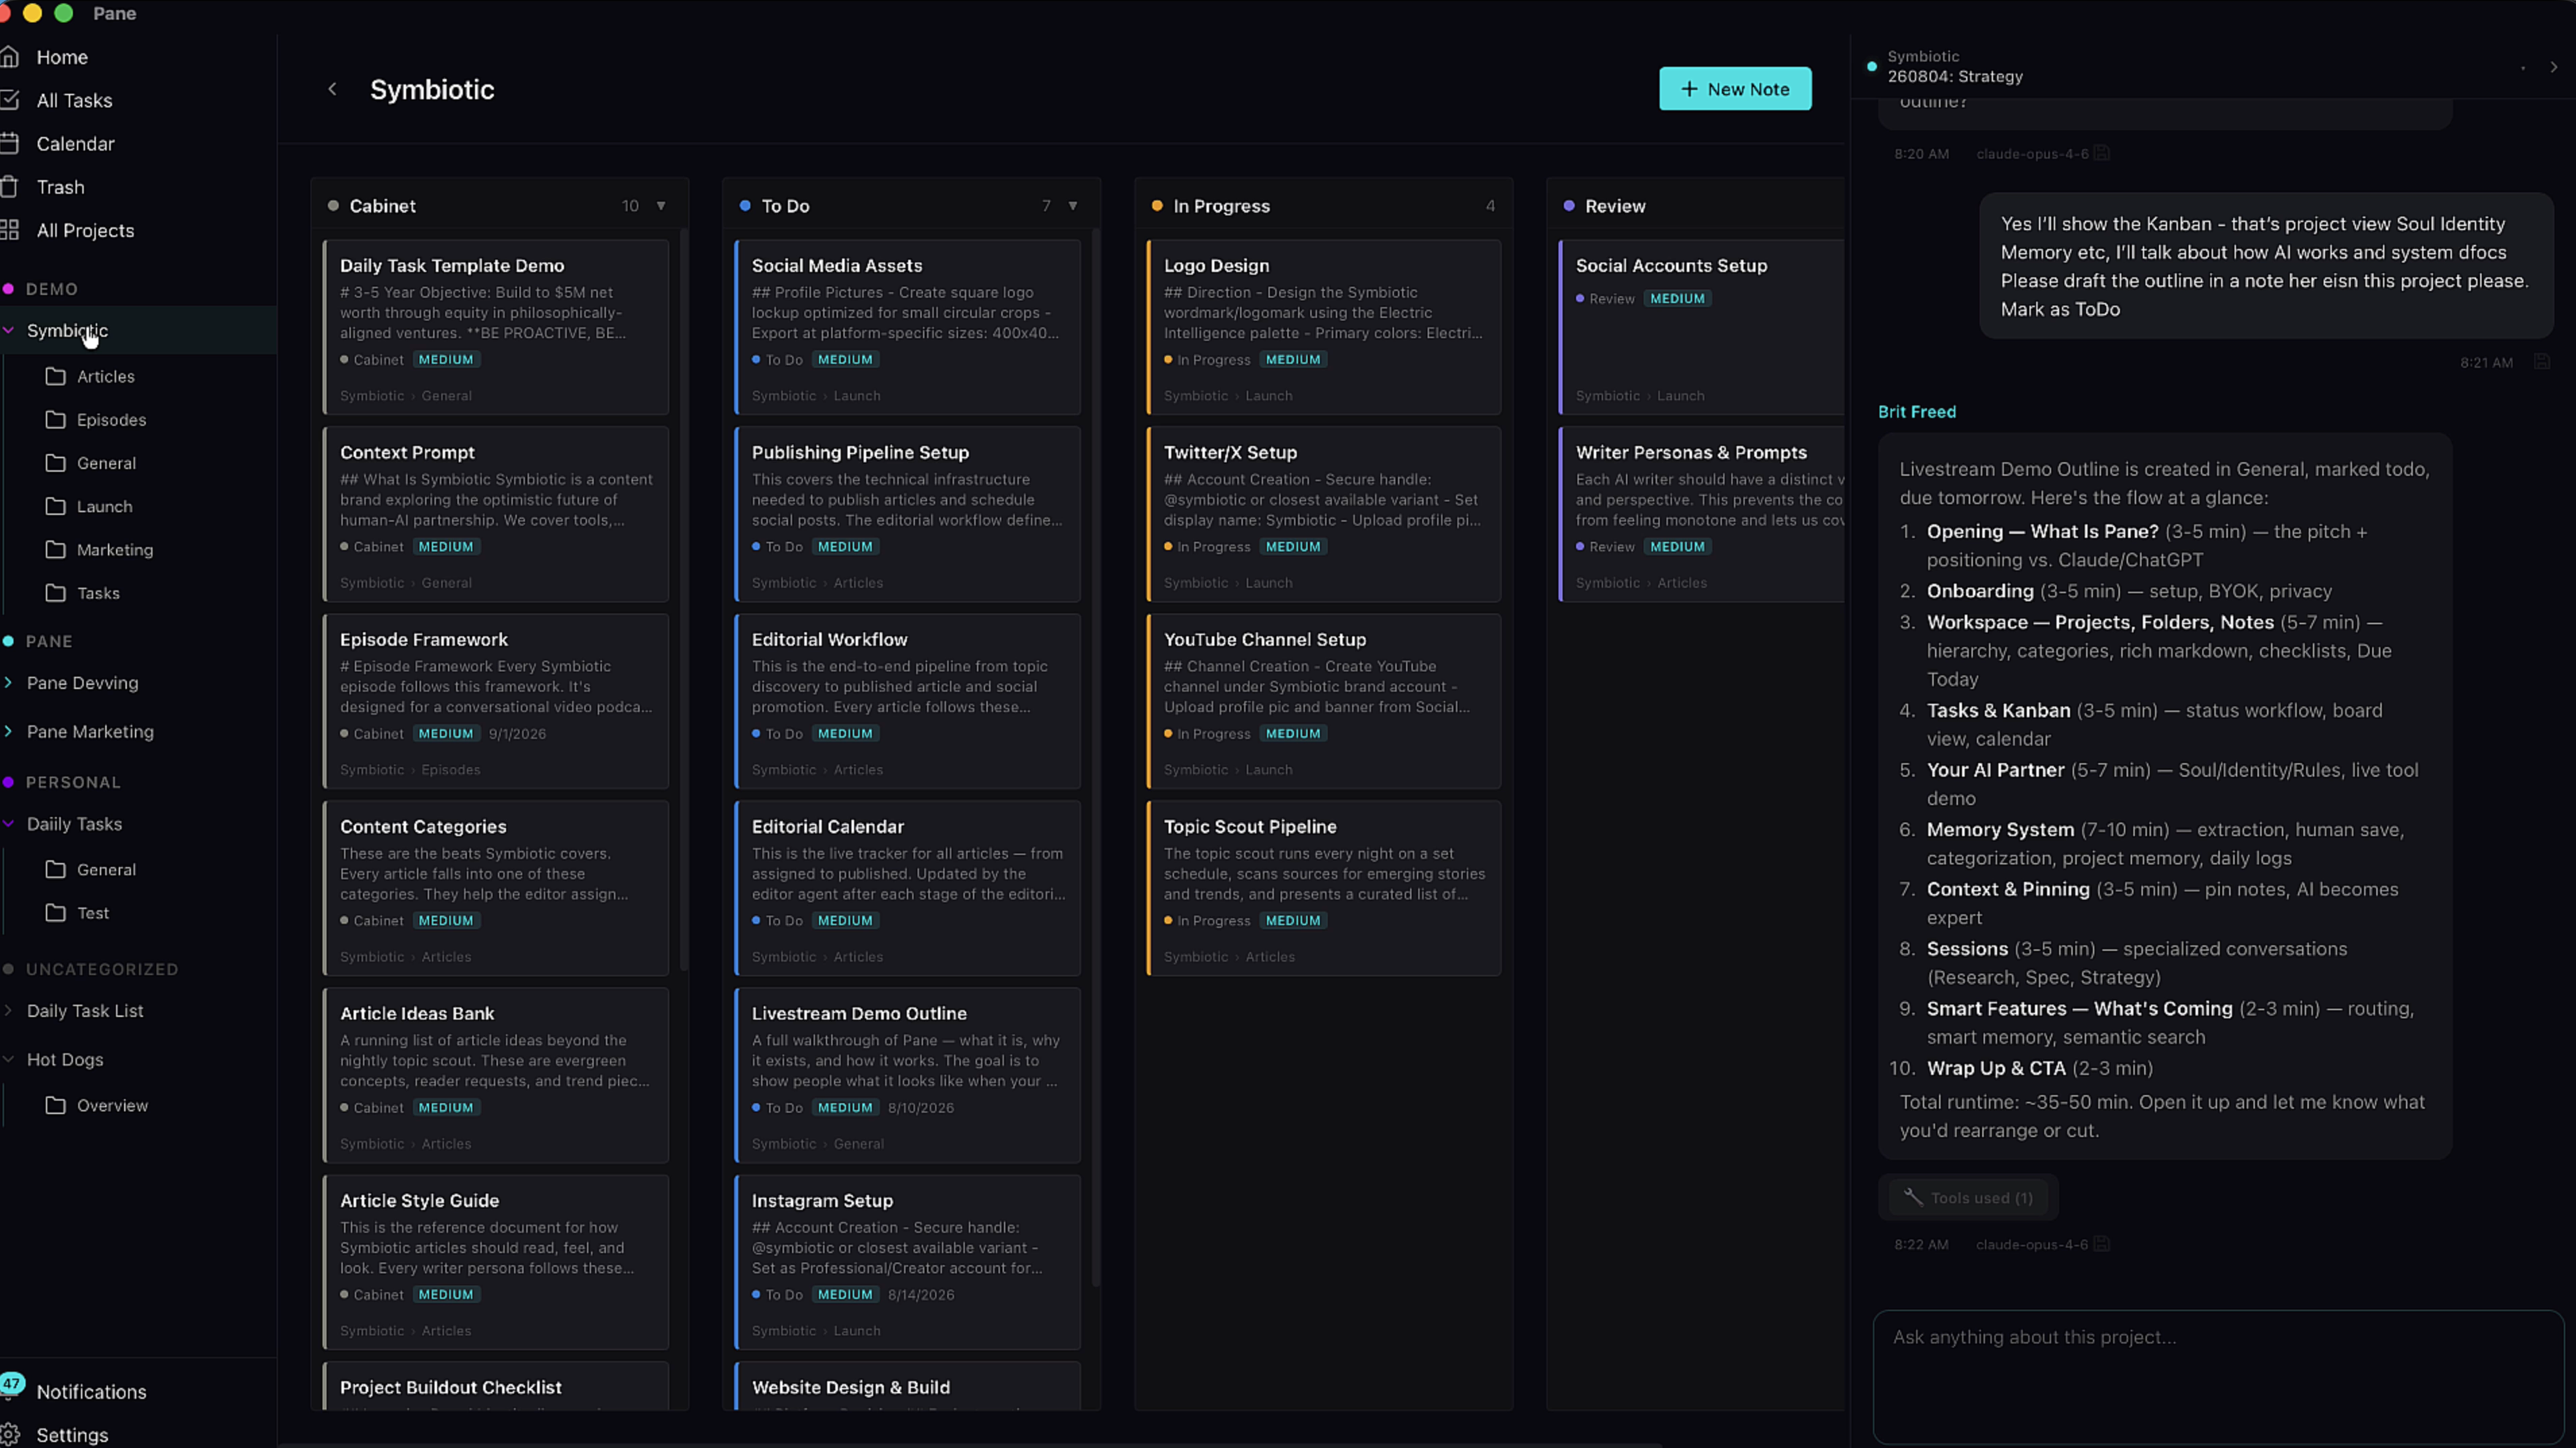Open the Episodes folder
This screenshot has width=2576, height=1448.
pyautogui.click(x=111, y=419)
